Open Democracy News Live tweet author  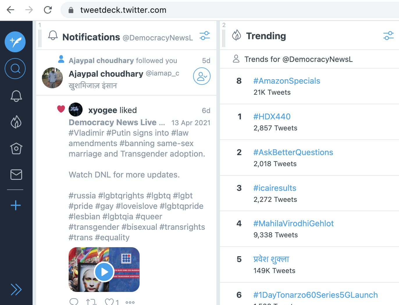(x=117, y=122)
